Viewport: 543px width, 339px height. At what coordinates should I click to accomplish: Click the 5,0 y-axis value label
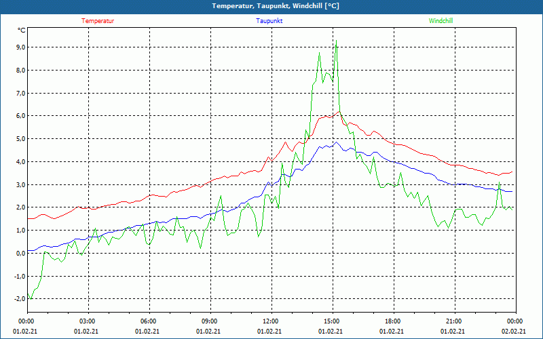pyautogui.click(x=20, y=138)
